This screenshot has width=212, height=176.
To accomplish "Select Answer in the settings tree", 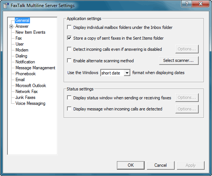I will 22,26.
